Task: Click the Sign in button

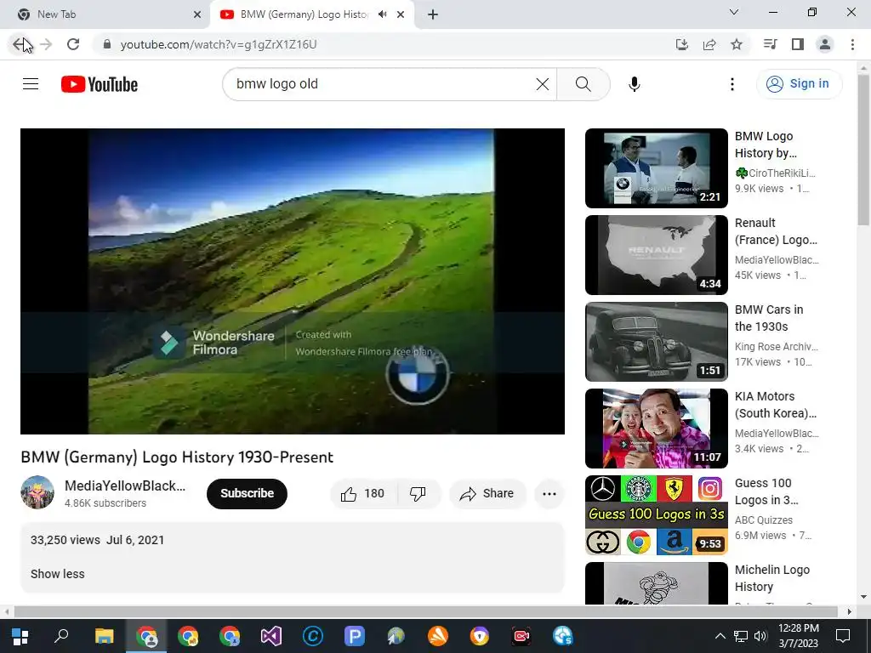Action: (x=799, y=84)
